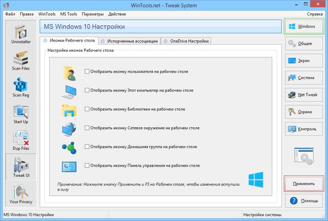Open the WinTools menu

(47, 13)
